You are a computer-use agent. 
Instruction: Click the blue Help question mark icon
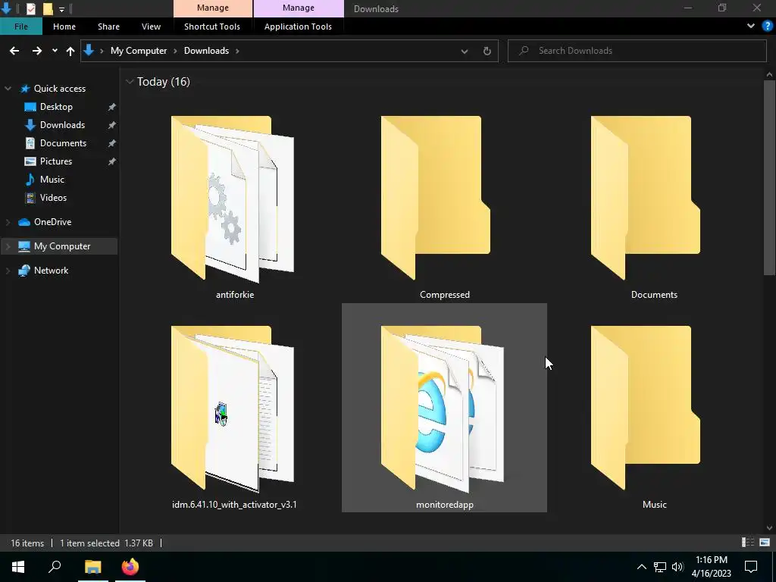point(768,27)
